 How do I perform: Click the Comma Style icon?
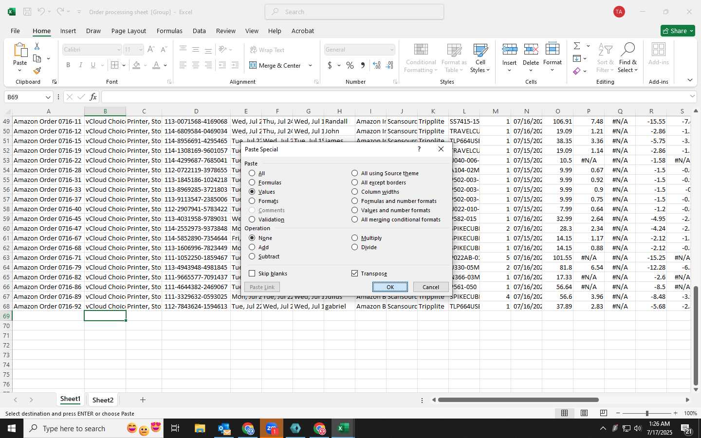(363, 65)
